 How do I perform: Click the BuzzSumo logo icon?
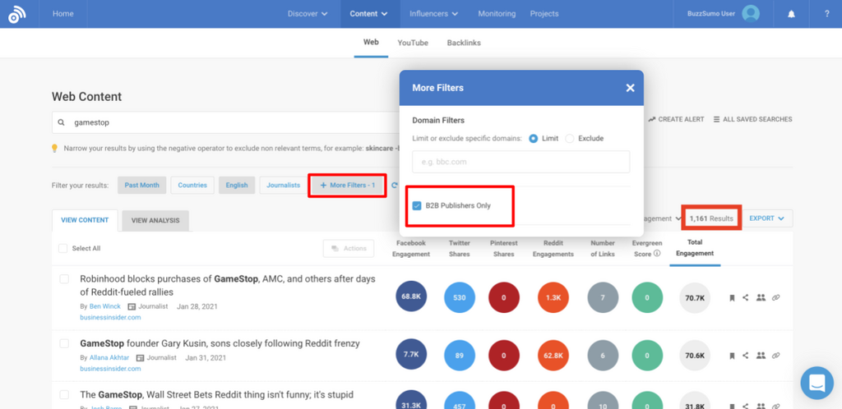pyautogui.click(x=17, y=14)
